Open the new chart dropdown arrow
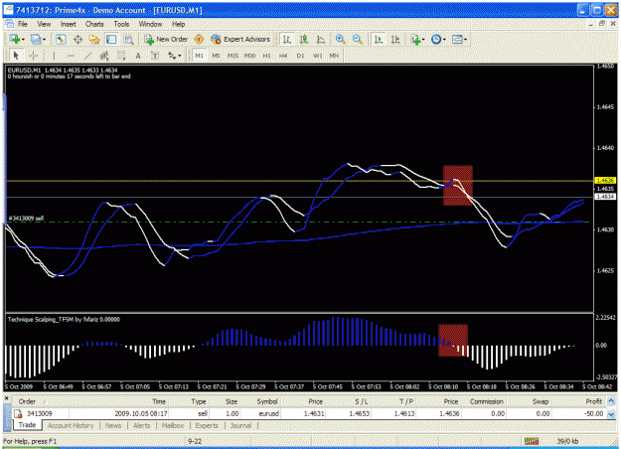This screenshot has width=621, height=449. (23, 40)
